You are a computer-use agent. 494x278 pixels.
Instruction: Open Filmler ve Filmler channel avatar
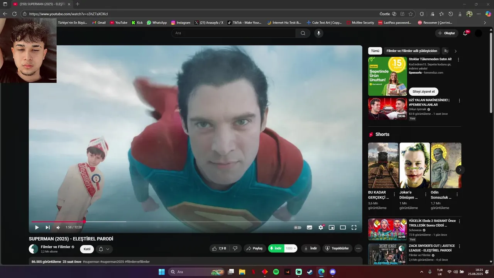point(34,249)
